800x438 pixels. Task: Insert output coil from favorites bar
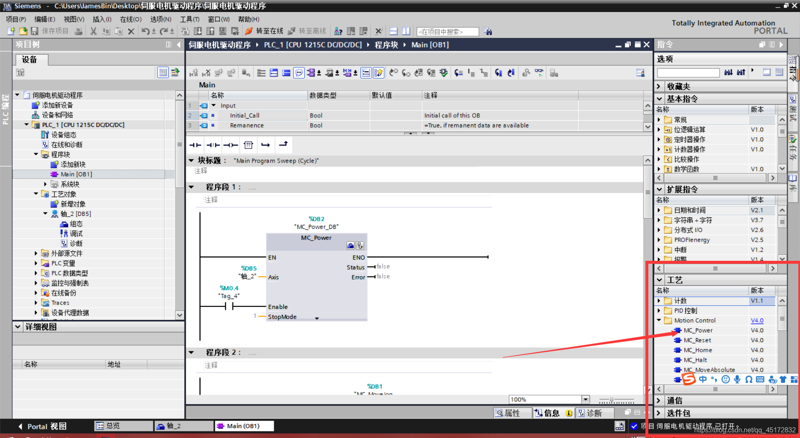230,145
